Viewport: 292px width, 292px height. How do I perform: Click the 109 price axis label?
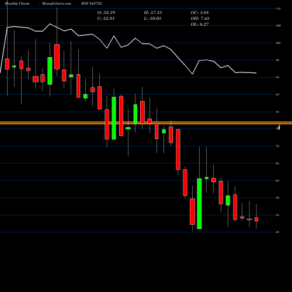coord(278,26)
